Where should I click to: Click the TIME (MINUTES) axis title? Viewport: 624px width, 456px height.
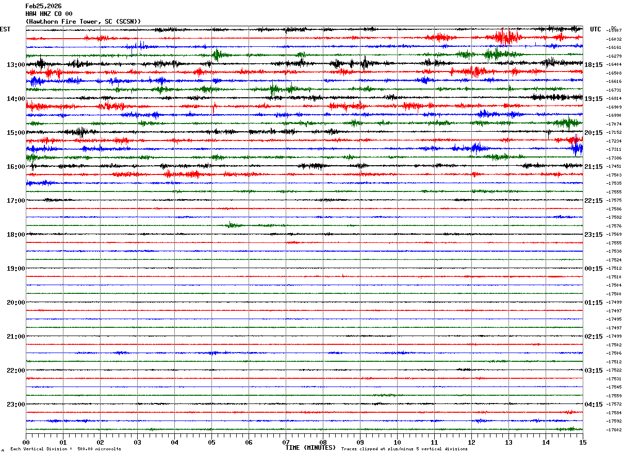(310, 448)
